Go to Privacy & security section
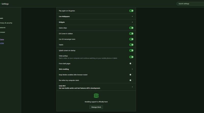Screen dimensions: 204x113 [6, 23]
